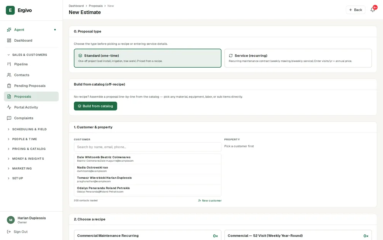Click the user avatar M circle
This screenshot has height=240, width=383.
tap(11, 220)
